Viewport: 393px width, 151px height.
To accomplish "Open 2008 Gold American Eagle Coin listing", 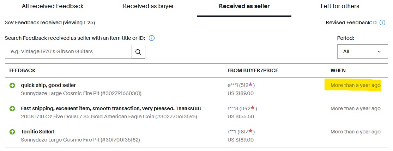I will [109, 117].
